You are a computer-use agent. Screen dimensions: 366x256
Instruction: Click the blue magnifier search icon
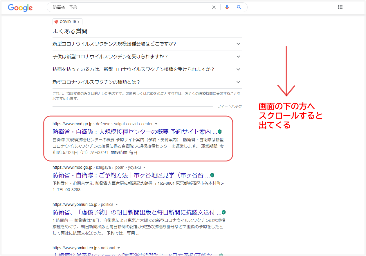coord(239,8)
